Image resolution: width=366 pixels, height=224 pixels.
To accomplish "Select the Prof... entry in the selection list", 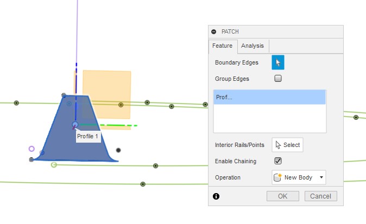I will pos(269,97).
